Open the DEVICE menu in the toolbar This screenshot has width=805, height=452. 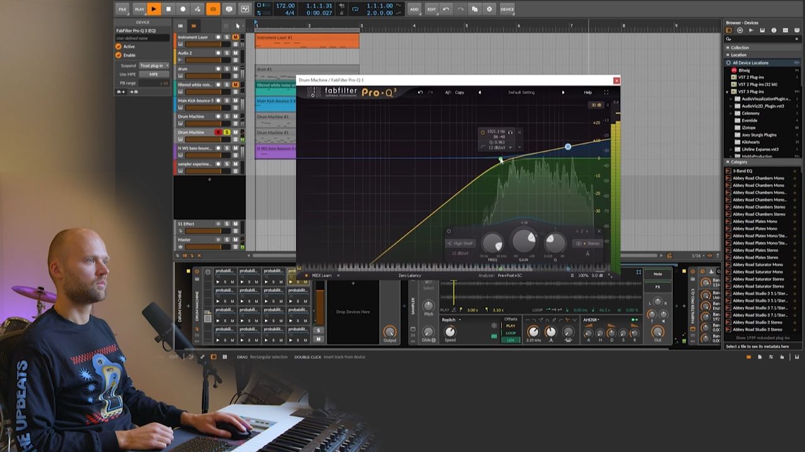[x=508, y=9]
